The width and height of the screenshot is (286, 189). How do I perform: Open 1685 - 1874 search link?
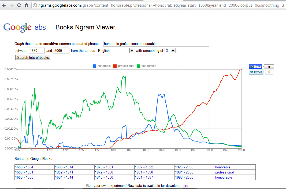click(64, 167)
